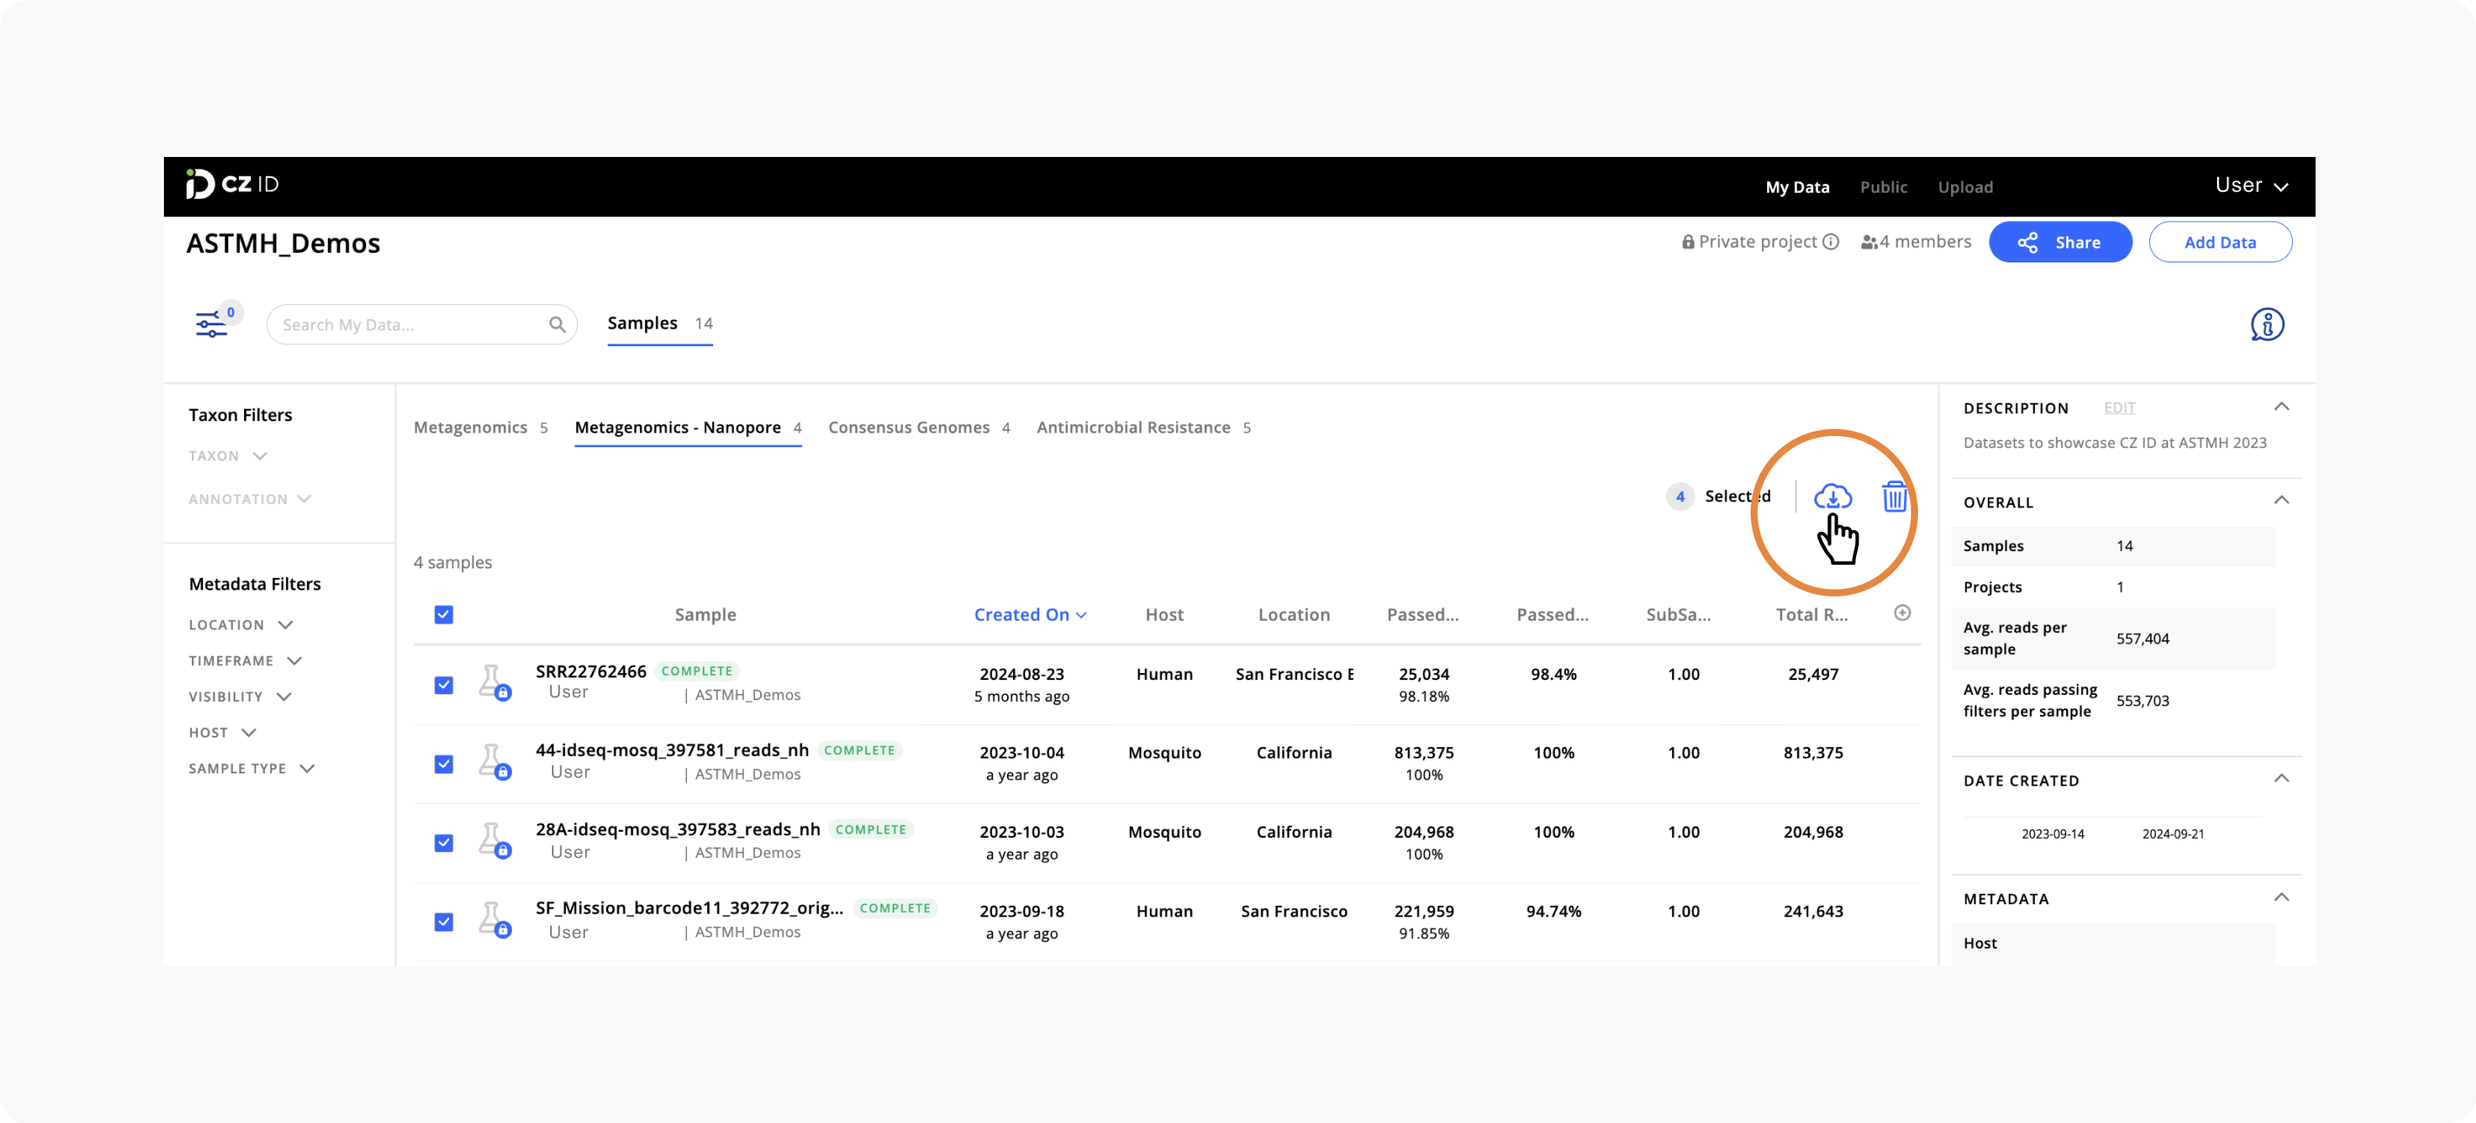Collapse the DATE CREATED section
The image size is (2476, 1123).
pyautogui.click(x=2281, y=778)
